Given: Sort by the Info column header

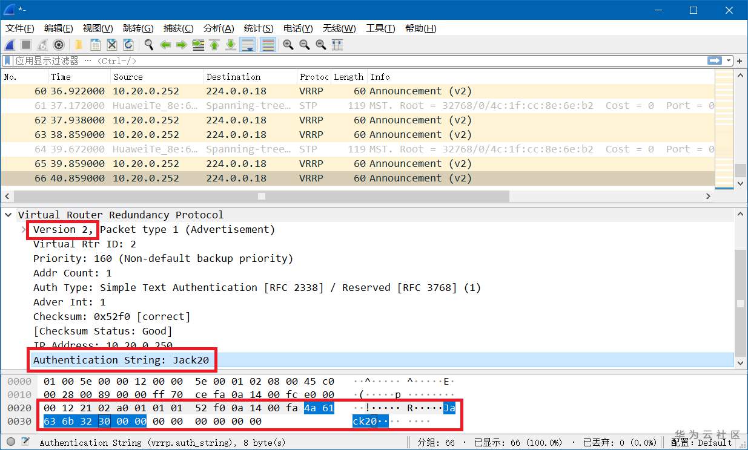Looking at the screenshot, I should (x=541, y=77).
